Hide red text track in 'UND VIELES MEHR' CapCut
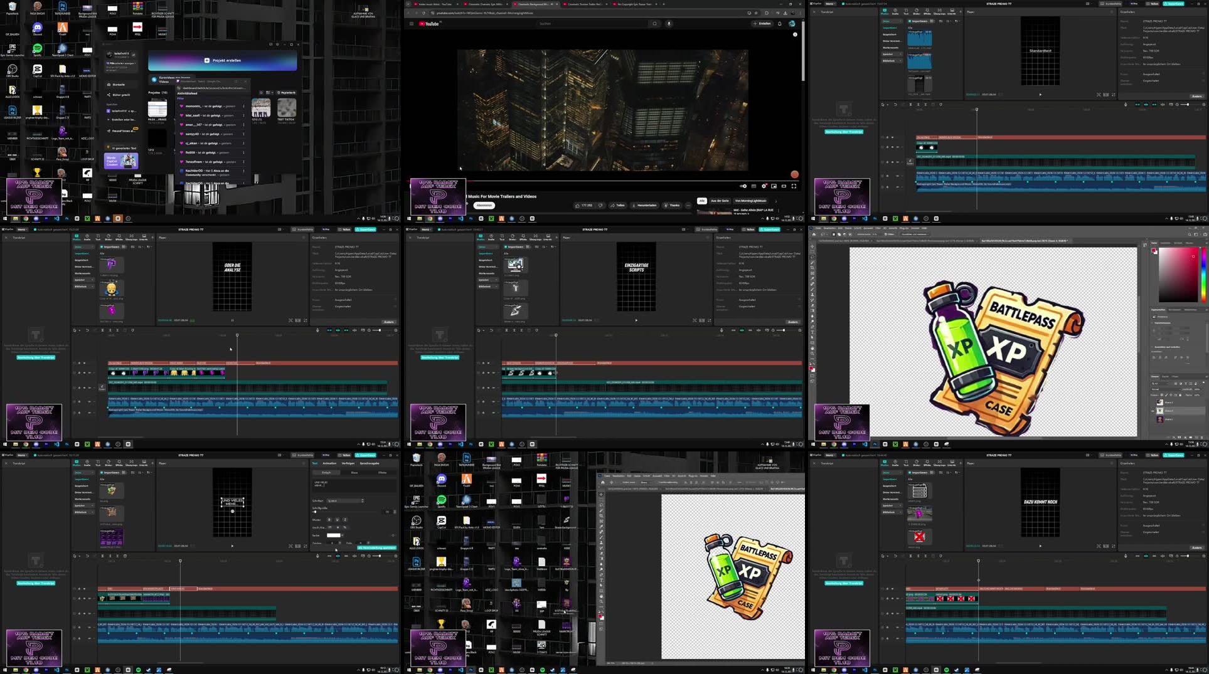1209x674 pixels. tap(85, 589)
